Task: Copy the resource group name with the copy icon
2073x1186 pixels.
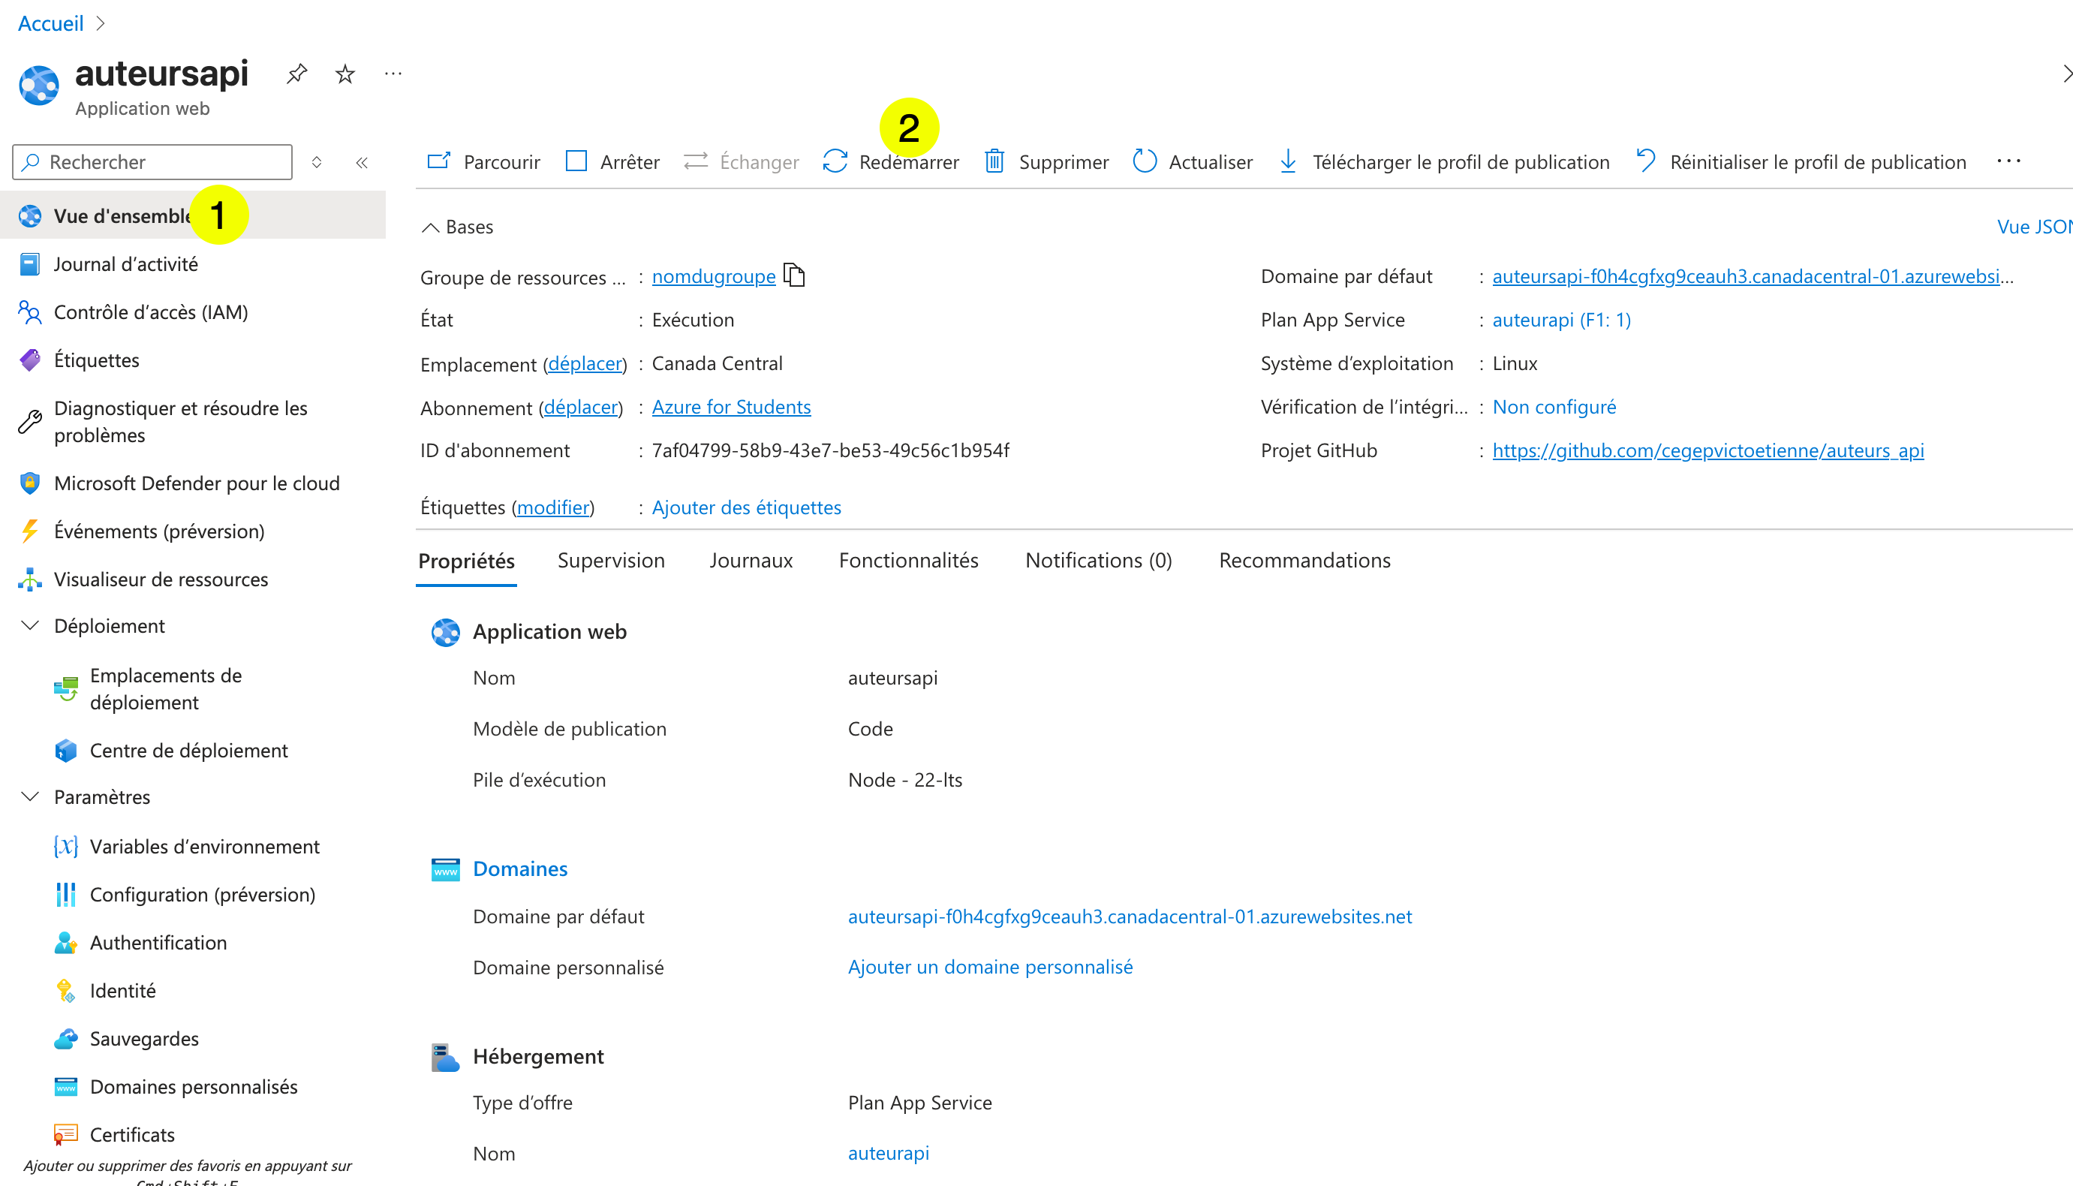Action: click(794, 275)
